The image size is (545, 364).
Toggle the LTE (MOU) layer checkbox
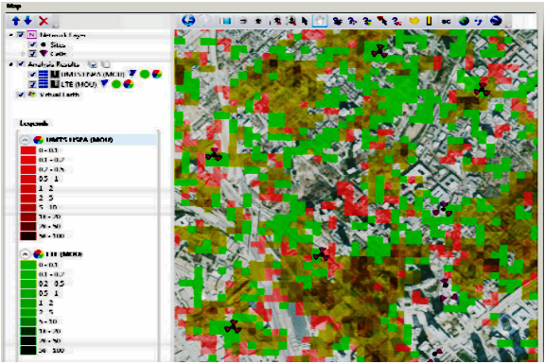33,84
